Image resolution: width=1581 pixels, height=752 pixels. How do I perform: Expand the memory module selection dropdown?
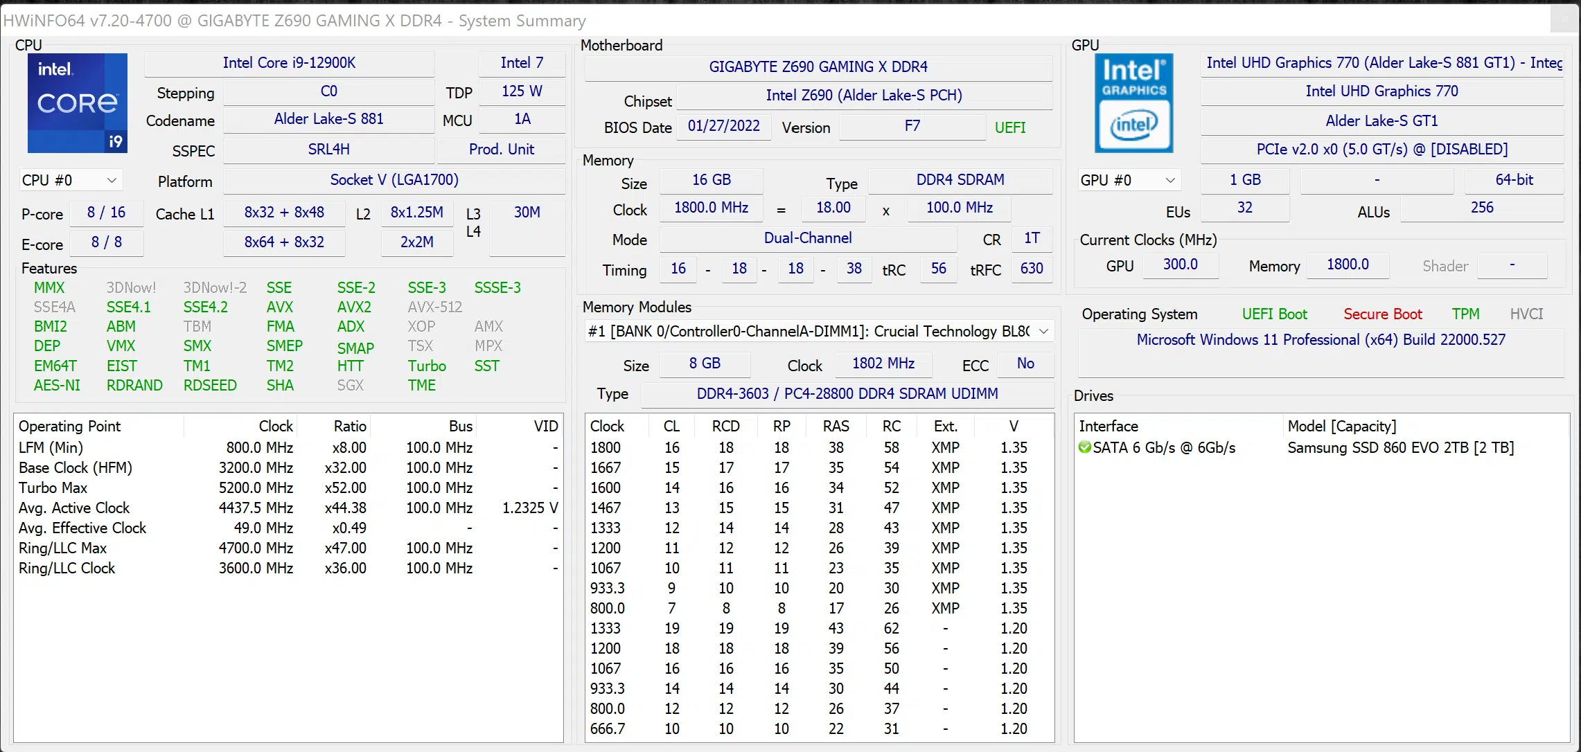click(1043, 331)
